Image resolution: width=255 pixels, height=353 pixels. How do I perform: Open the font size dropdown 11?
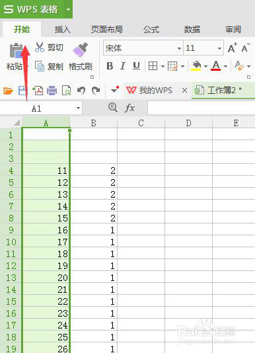click(x=219, y=48)
